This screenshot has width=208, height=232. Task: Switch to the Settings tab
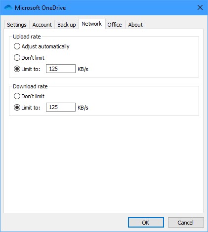click(17, 25)
